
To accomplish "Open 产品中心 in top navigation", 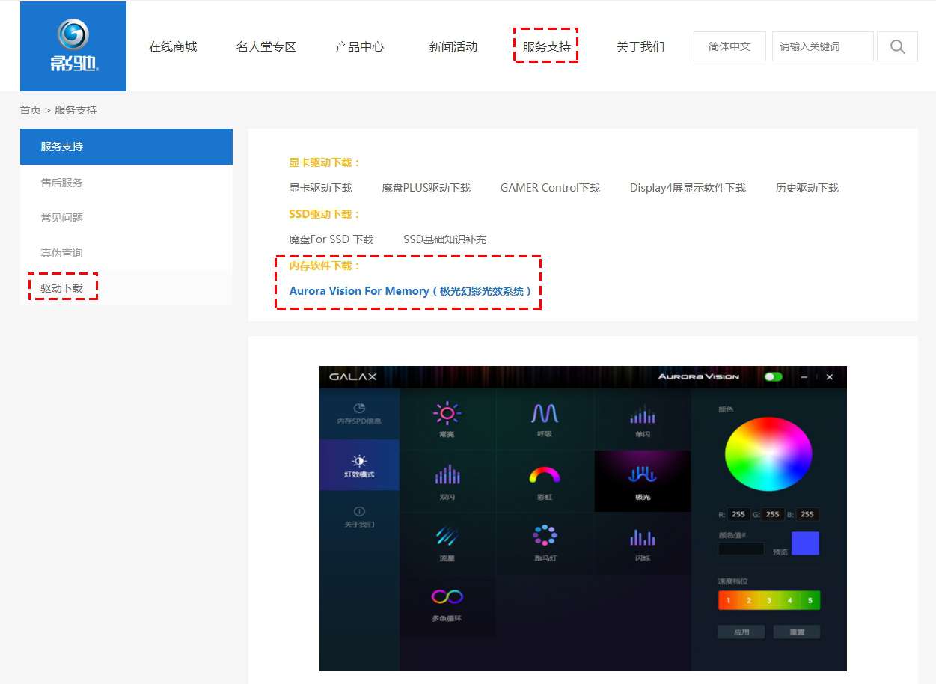I will [x=360, y=46].
